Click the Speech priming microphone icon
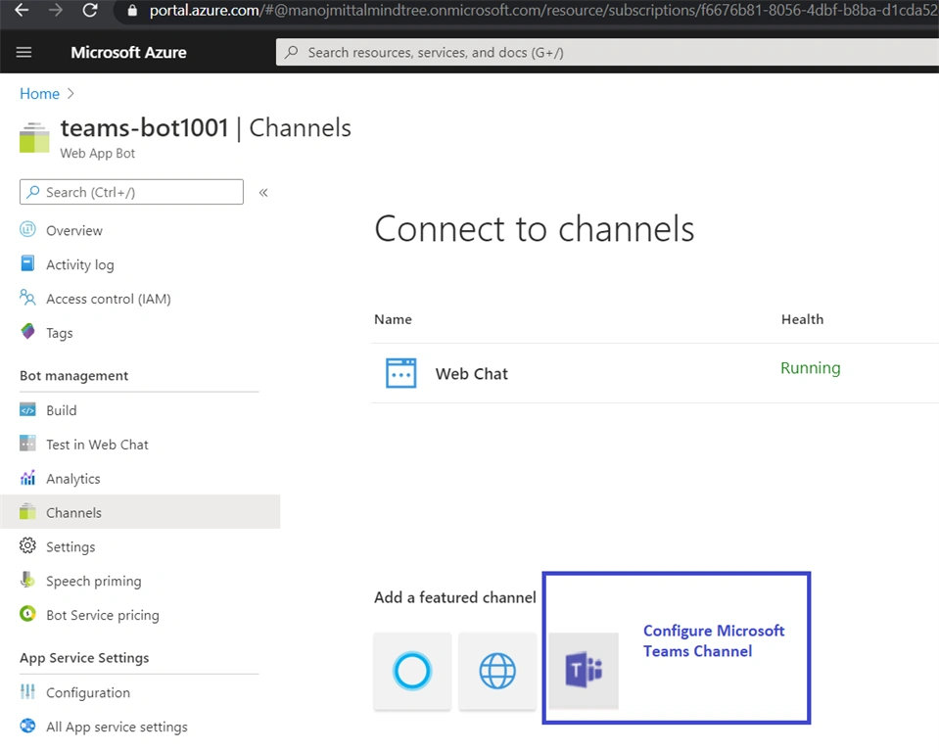939x752 pixels. pos(27,580)
